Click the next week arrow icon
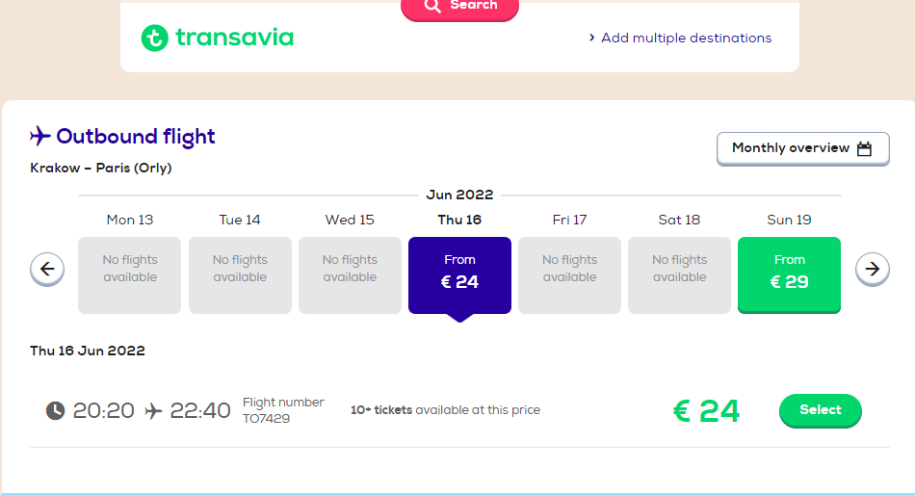 click(x=873, y=269)
